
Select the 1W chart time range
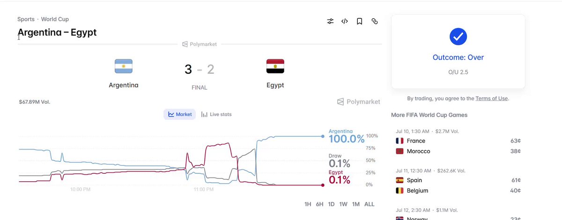tap(343, 204)
